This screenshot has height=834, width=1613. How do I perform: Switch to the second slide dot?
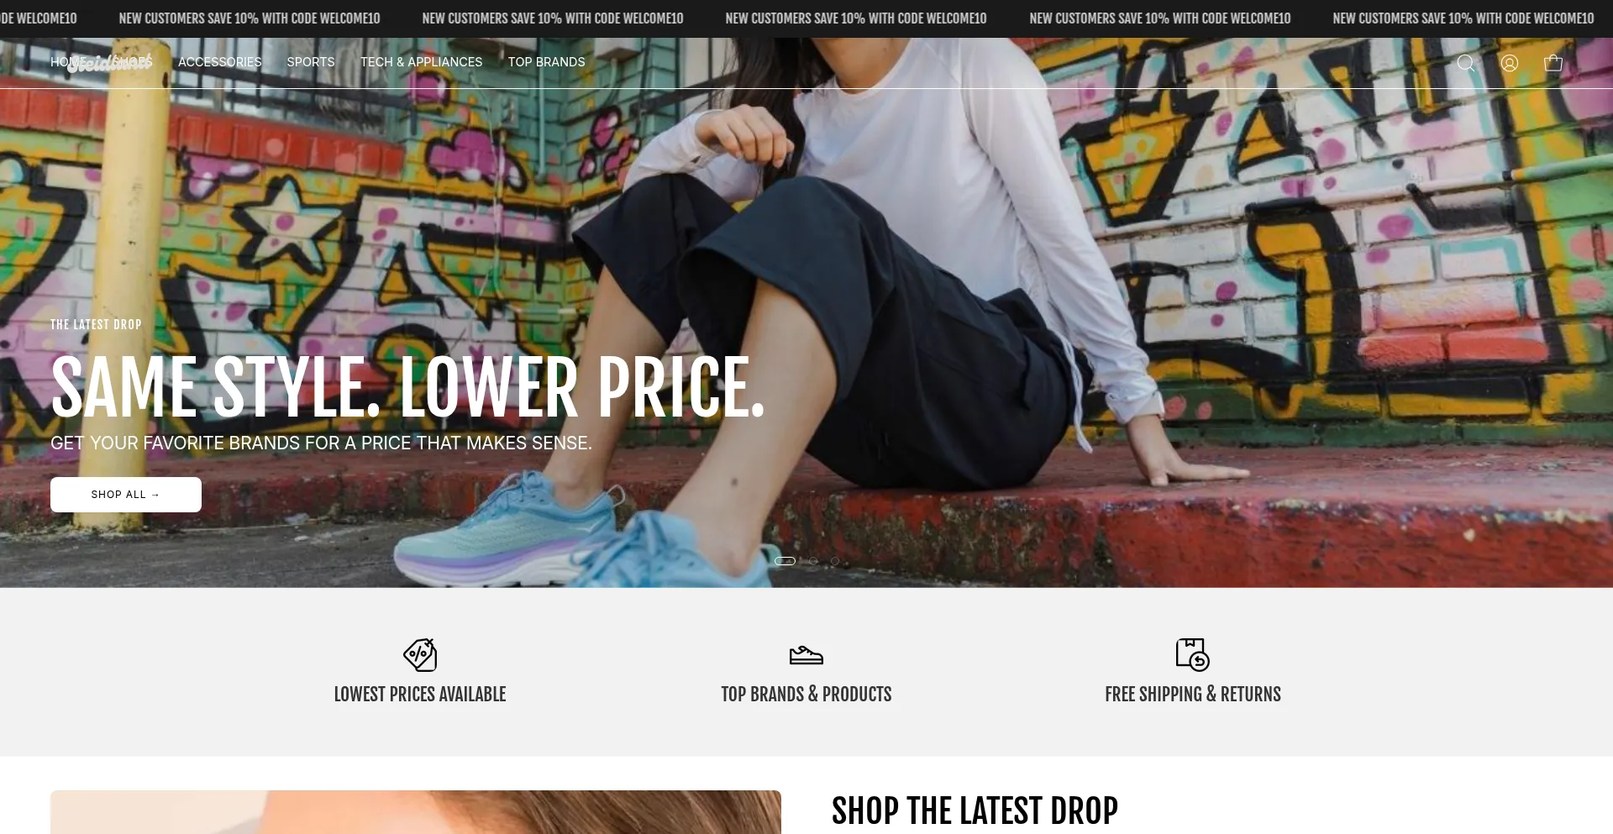(813, 561)
